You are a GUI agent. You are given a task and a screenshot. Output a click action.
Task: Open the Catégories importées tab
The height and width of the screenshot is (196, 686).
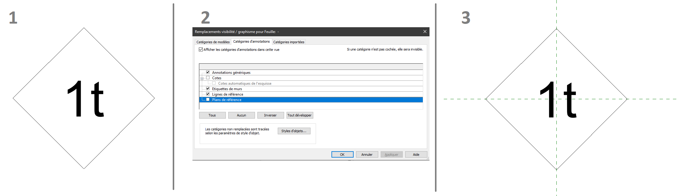tap(288, 42)
